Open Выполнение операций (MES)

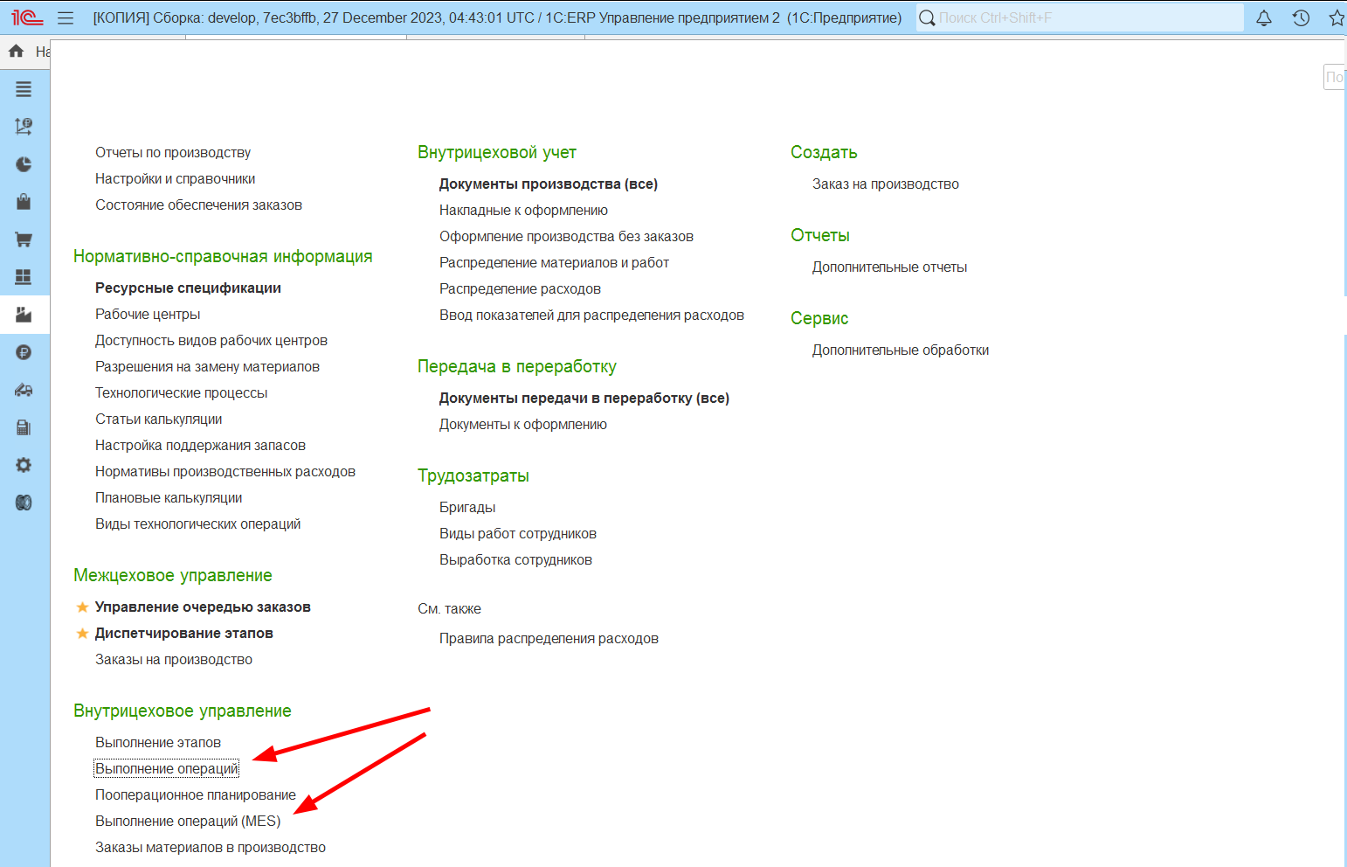coord(188,821)
